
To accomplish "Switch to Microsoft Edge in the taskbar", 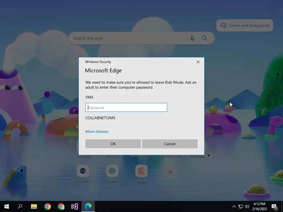I will point(88,206).
